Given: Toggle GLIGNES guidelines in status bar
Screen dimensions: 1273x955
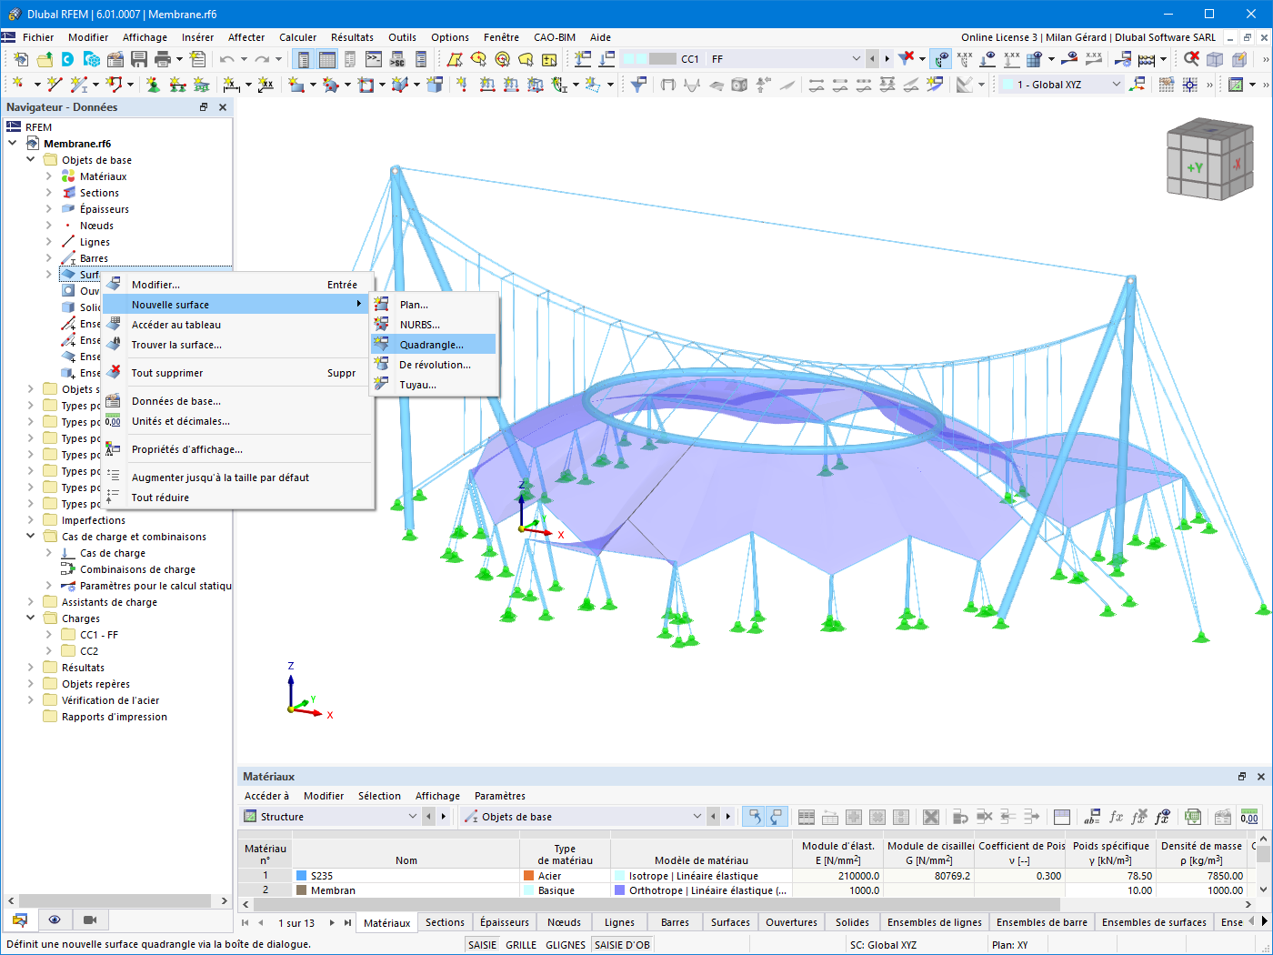Looking at the screenshot, I should click(x=566, y=945).
